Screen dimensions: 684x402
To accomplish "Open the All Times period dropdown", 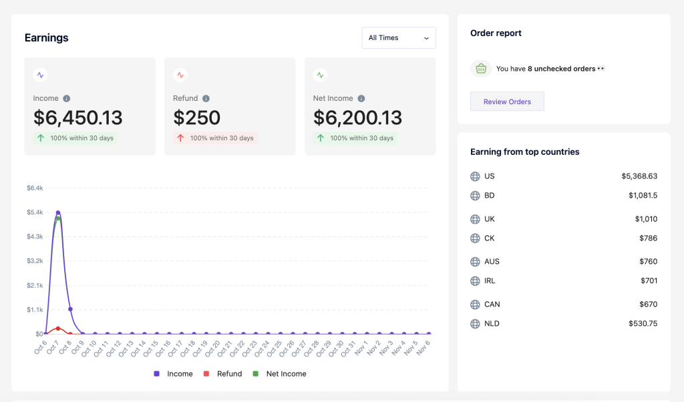I will [398, 38].
